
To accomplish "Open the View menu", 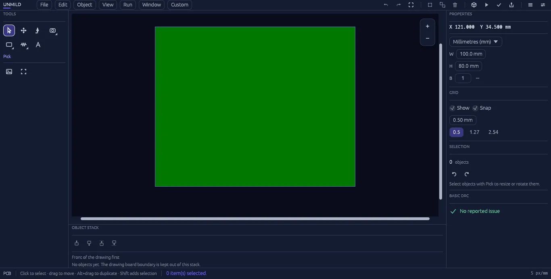I will (108, 5).
